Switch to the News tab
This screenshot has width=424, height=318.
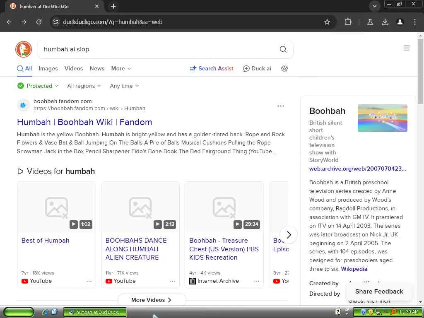click(97, 68)
